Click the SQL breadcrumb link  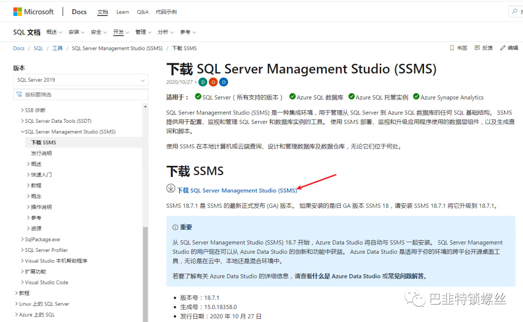coord(38,48)
